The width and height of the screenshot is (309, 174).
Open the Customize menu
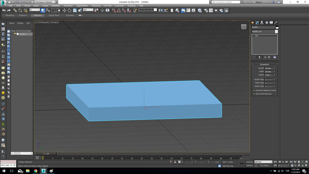(119, 6)
